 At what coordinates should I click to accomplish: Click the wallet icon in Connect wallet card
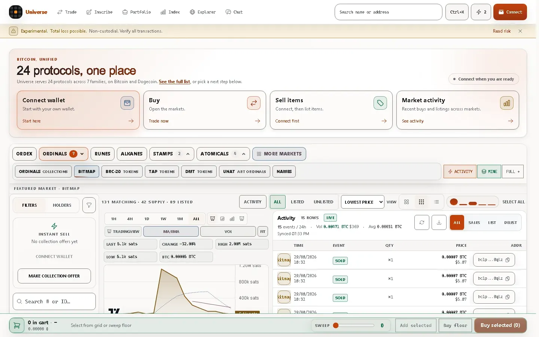point(127,103)
